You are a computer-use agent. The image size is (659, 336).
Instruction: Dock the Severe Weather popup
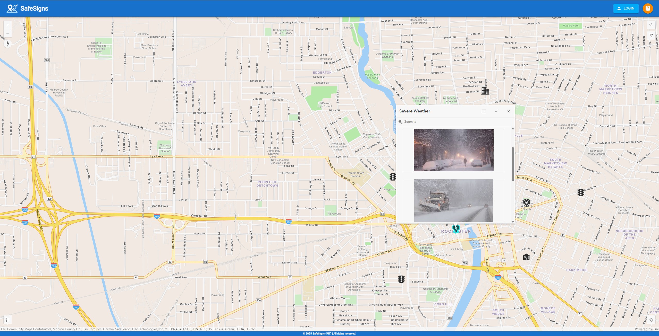[x=484, y=111]
